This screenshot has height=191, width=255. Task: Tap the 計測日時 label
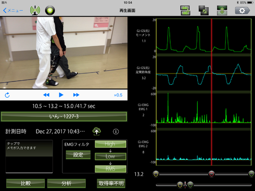[16, 132]
